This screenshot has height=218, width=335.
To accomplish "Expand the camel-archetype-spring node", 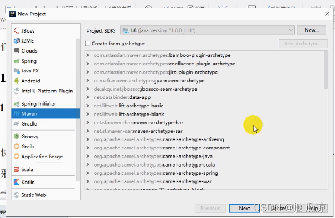I will pyautogui.click(x=87, y=173).
